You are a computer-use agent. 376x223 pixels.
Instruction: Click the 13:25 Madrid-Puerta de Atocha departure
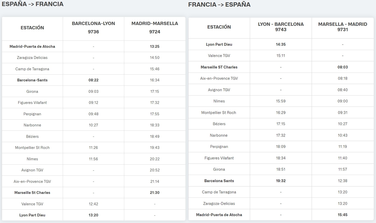tap(155, 47)
